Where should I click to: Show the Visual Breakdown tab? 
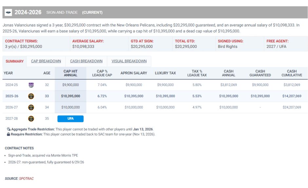pyautogui.click(x=129, y=61)
